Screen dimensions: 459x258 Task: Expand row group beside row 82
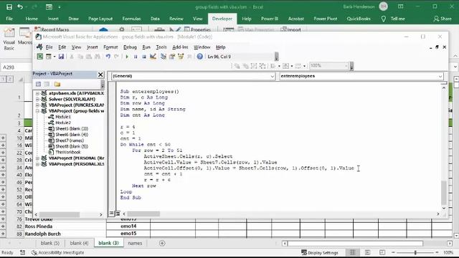point(3,226)
